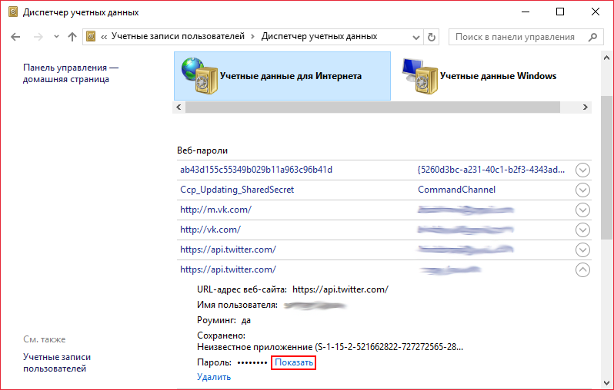Click horizontal scrollbar left arrow
Image resolution: width=614 pixels, height=390 pixels.
[179, 107]
